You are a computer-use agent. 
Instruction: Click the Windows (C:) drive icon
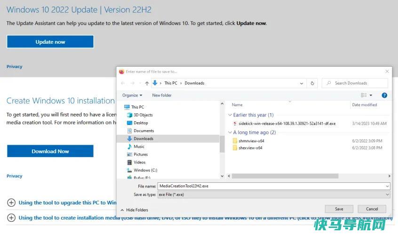[x=129, y=170]
